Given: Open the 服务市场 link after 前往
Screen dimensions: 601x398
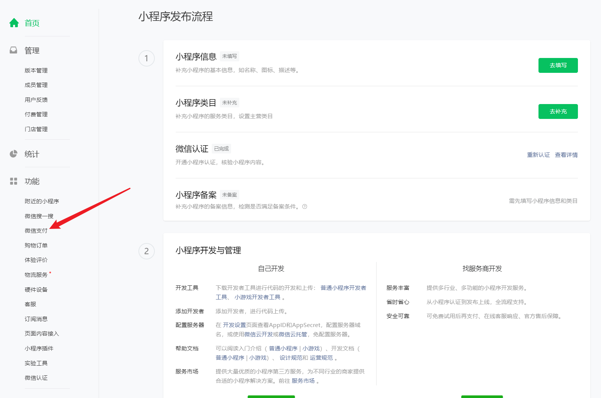Looking at the screenshot, I should point(303,381).
